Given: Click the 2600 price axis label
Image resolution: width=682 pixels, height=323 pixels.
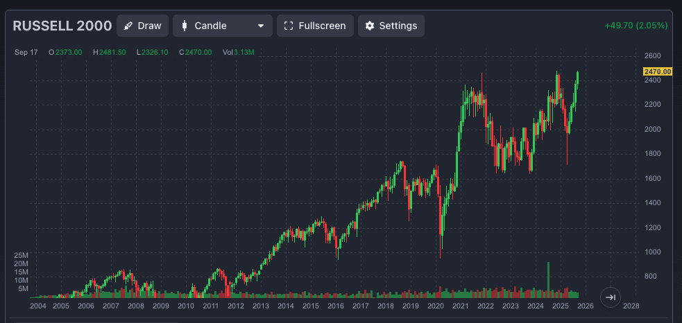Looking at the screenshot, I should point(651,55).
